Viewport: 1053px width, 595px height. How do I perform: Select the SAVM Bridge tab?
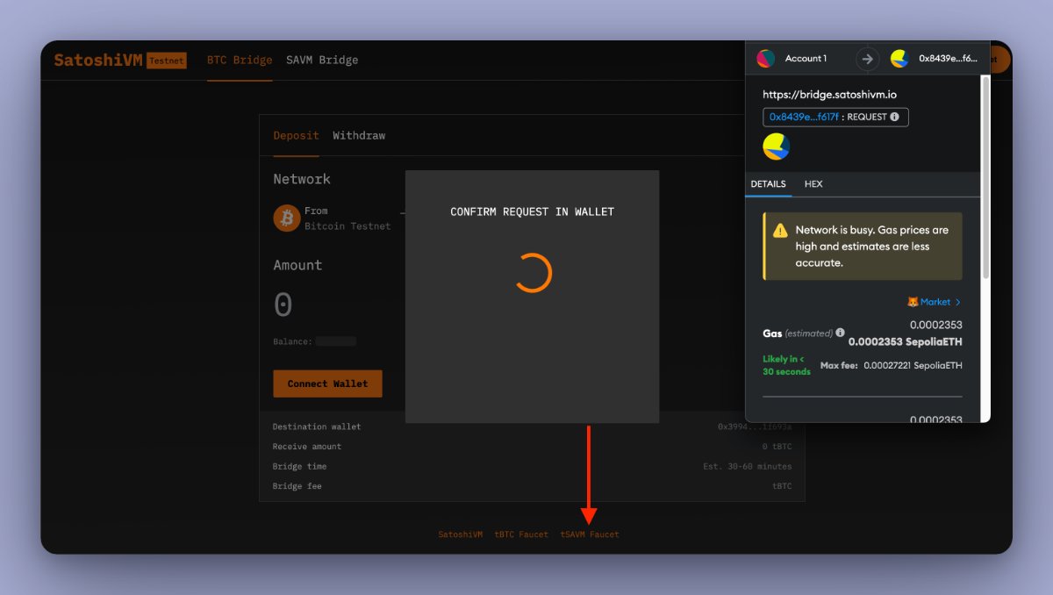click(322, 61)
